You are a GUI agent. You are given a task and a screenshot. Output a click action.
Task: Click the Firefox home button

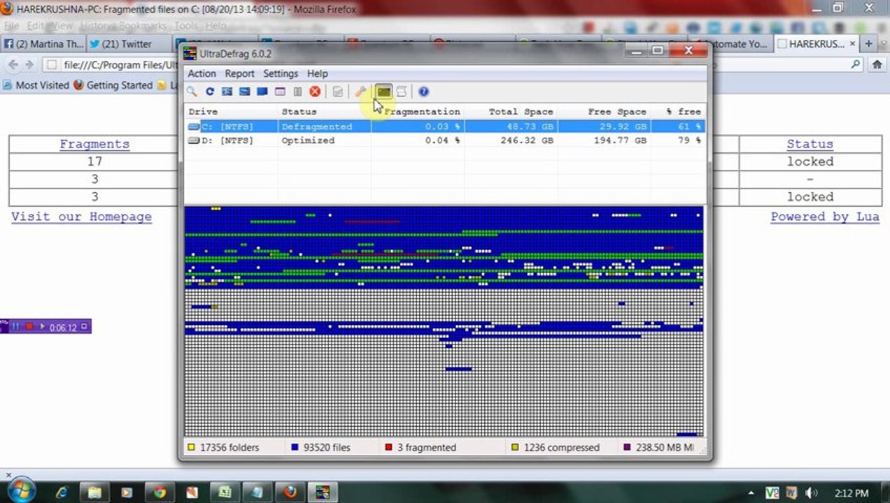coord(877,64)
